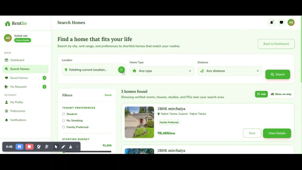The image size is (302, 170).
Task: Open My Requests in the sidebar
Action: (25, 87)
